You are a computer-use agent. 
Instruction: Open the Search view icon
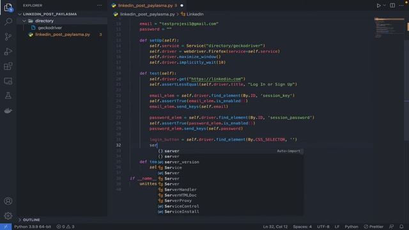pyautogui.click(x=8, y=22)
